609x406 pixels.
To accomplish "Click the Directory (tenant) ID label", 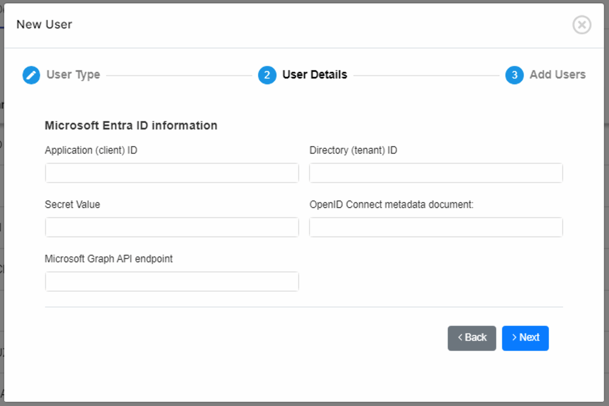I will pos(353,150).
